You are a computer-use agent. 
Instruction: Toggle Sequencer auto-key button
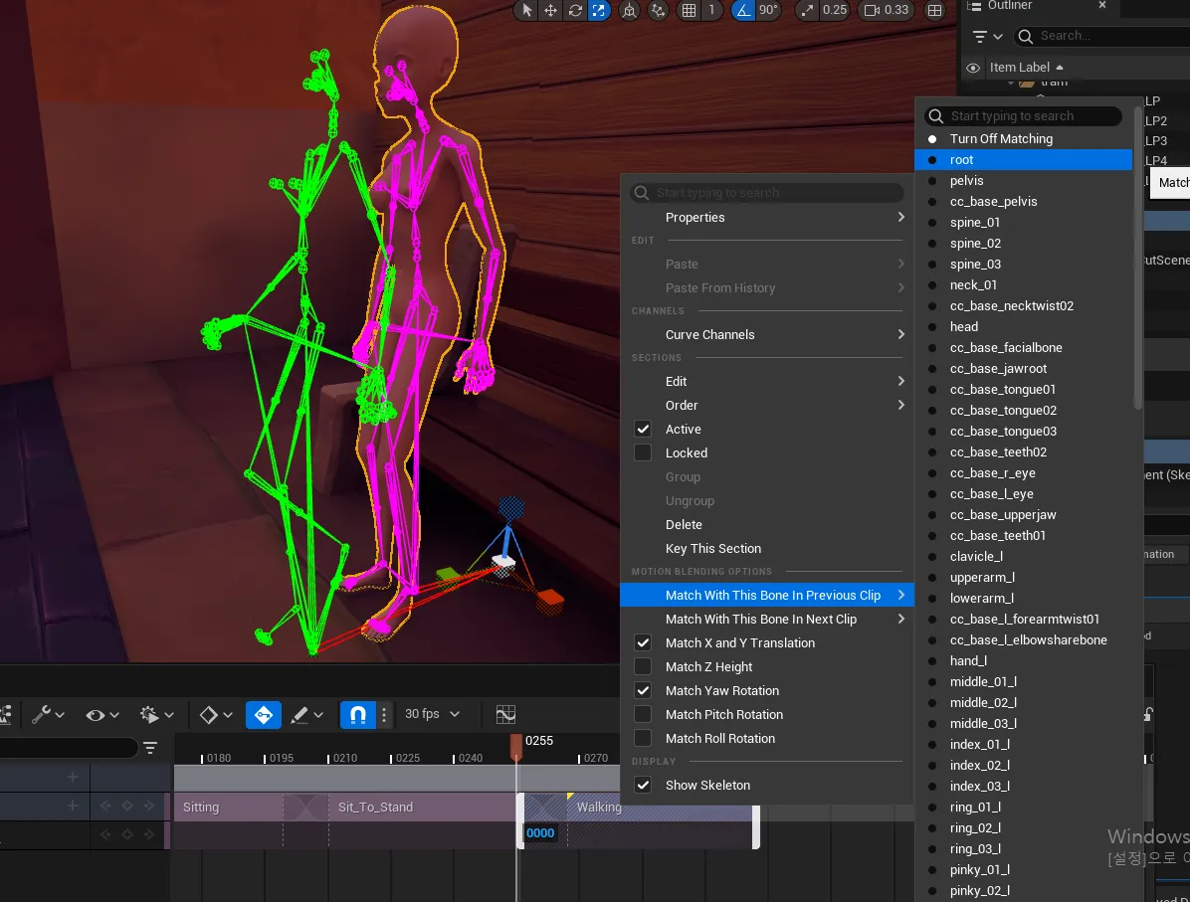pyautogui.click(x=264, y=715)
